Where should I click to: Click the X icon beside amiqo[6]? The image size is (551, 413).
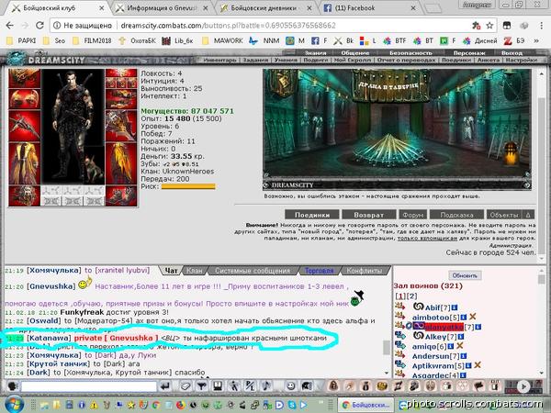pyautogui.click(x=459, y=346)
